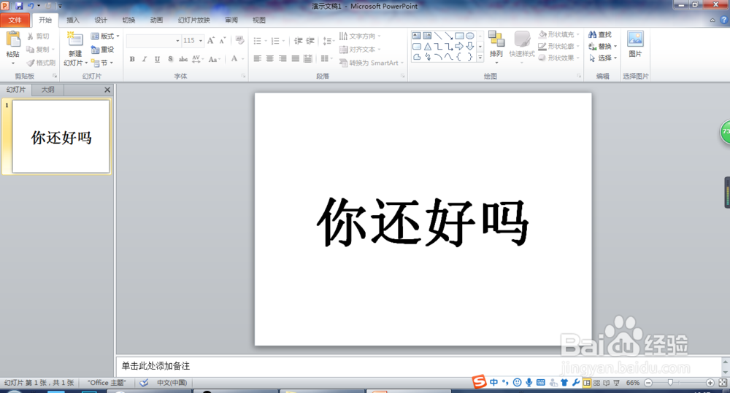This screenshot has width=730, height=393.
Task: Switch to the Outline (大纲) pane tab
Action: [x=47, y=90]
